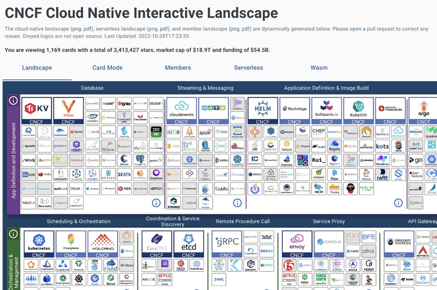
Task: Open Orchestration & Management row info icon
Action: [13, 234]
